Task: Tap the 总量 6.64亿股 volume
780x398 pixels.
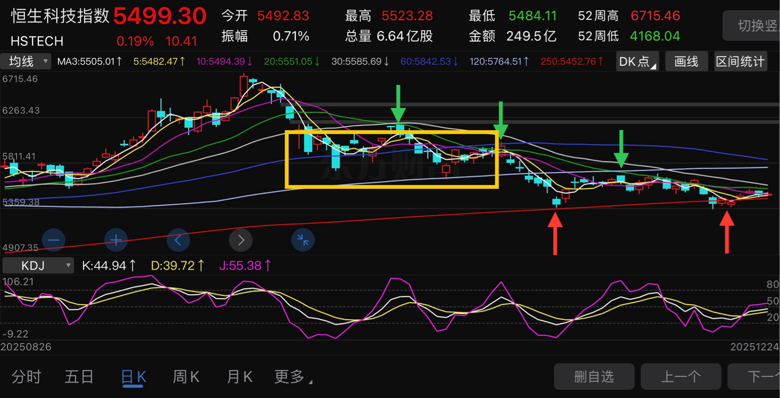Action: tap(405, 36)
